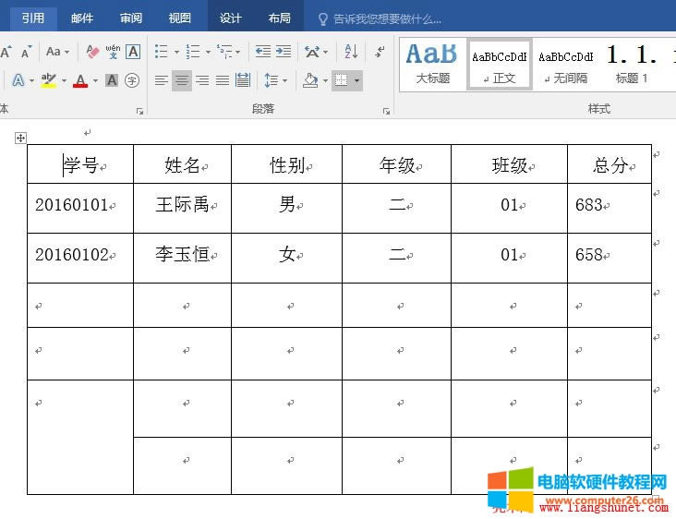Viewport: 676px width, 519px height.
Task: Click cell containing 李玉恒
Action: [x=182, y=259]
